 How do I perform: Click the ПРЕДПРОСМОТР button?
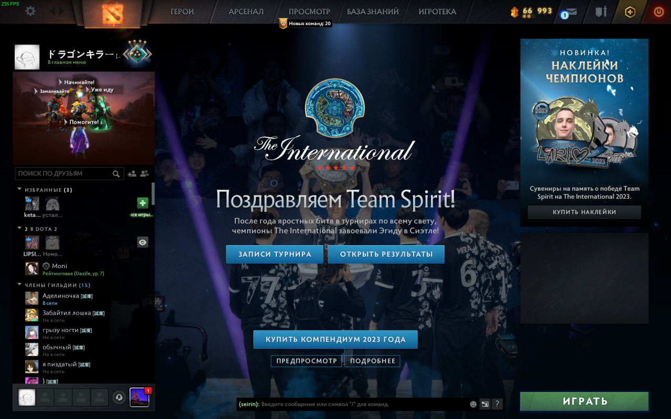tap(307, 361)
